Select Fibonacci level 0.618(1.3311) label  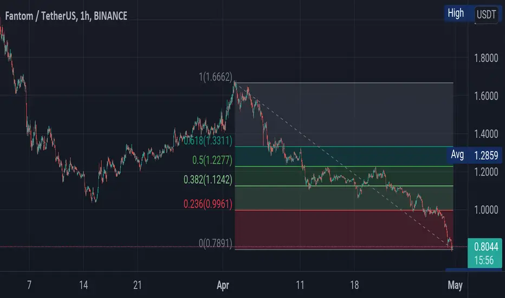(x=208, y=141)
